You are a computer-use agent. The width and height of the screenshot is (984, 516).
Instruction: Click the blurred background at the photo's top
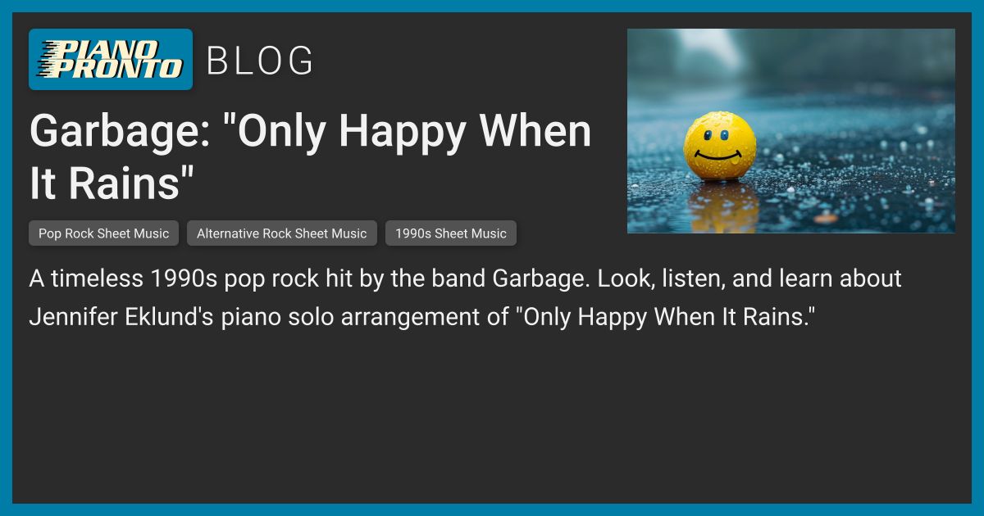pyautogui.click(x=790, y=53)
